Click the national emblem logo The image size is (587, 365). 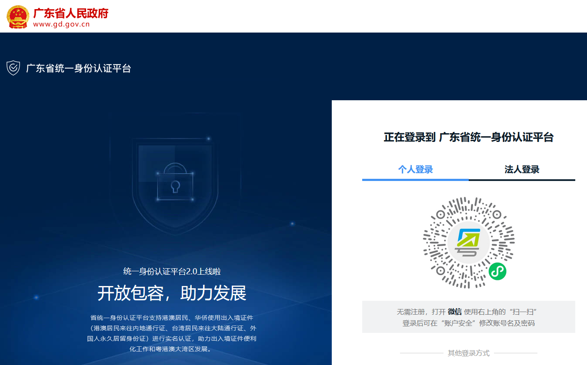click(18, 17)
